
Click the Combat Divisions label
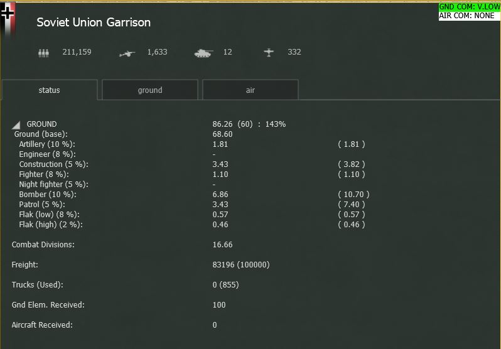click(43, 245)
